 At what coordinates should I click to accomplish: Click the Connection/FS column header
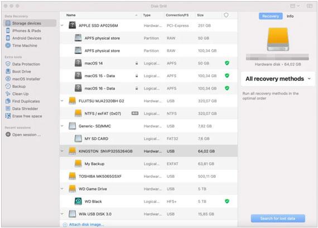(177, 15)
